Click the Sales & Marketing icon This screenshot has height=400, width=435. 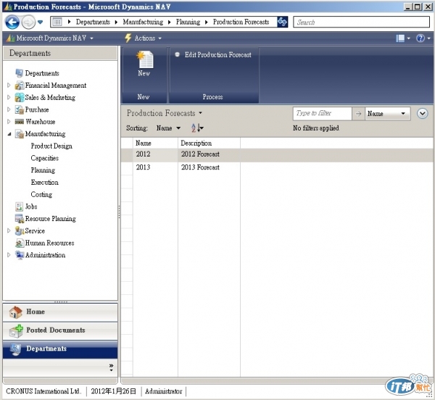20,97
